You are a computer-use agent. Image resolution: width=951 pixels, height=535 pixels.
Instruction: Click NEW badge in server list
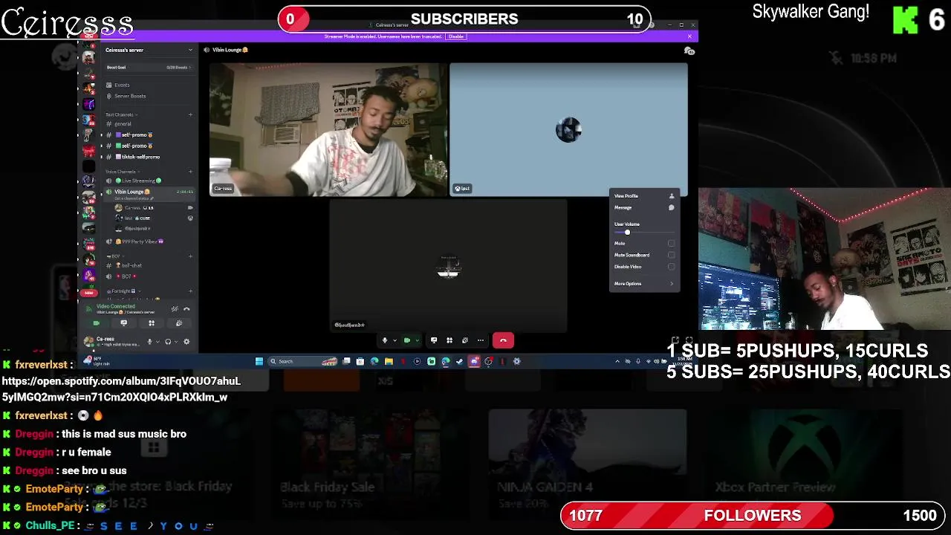[88, 292]
